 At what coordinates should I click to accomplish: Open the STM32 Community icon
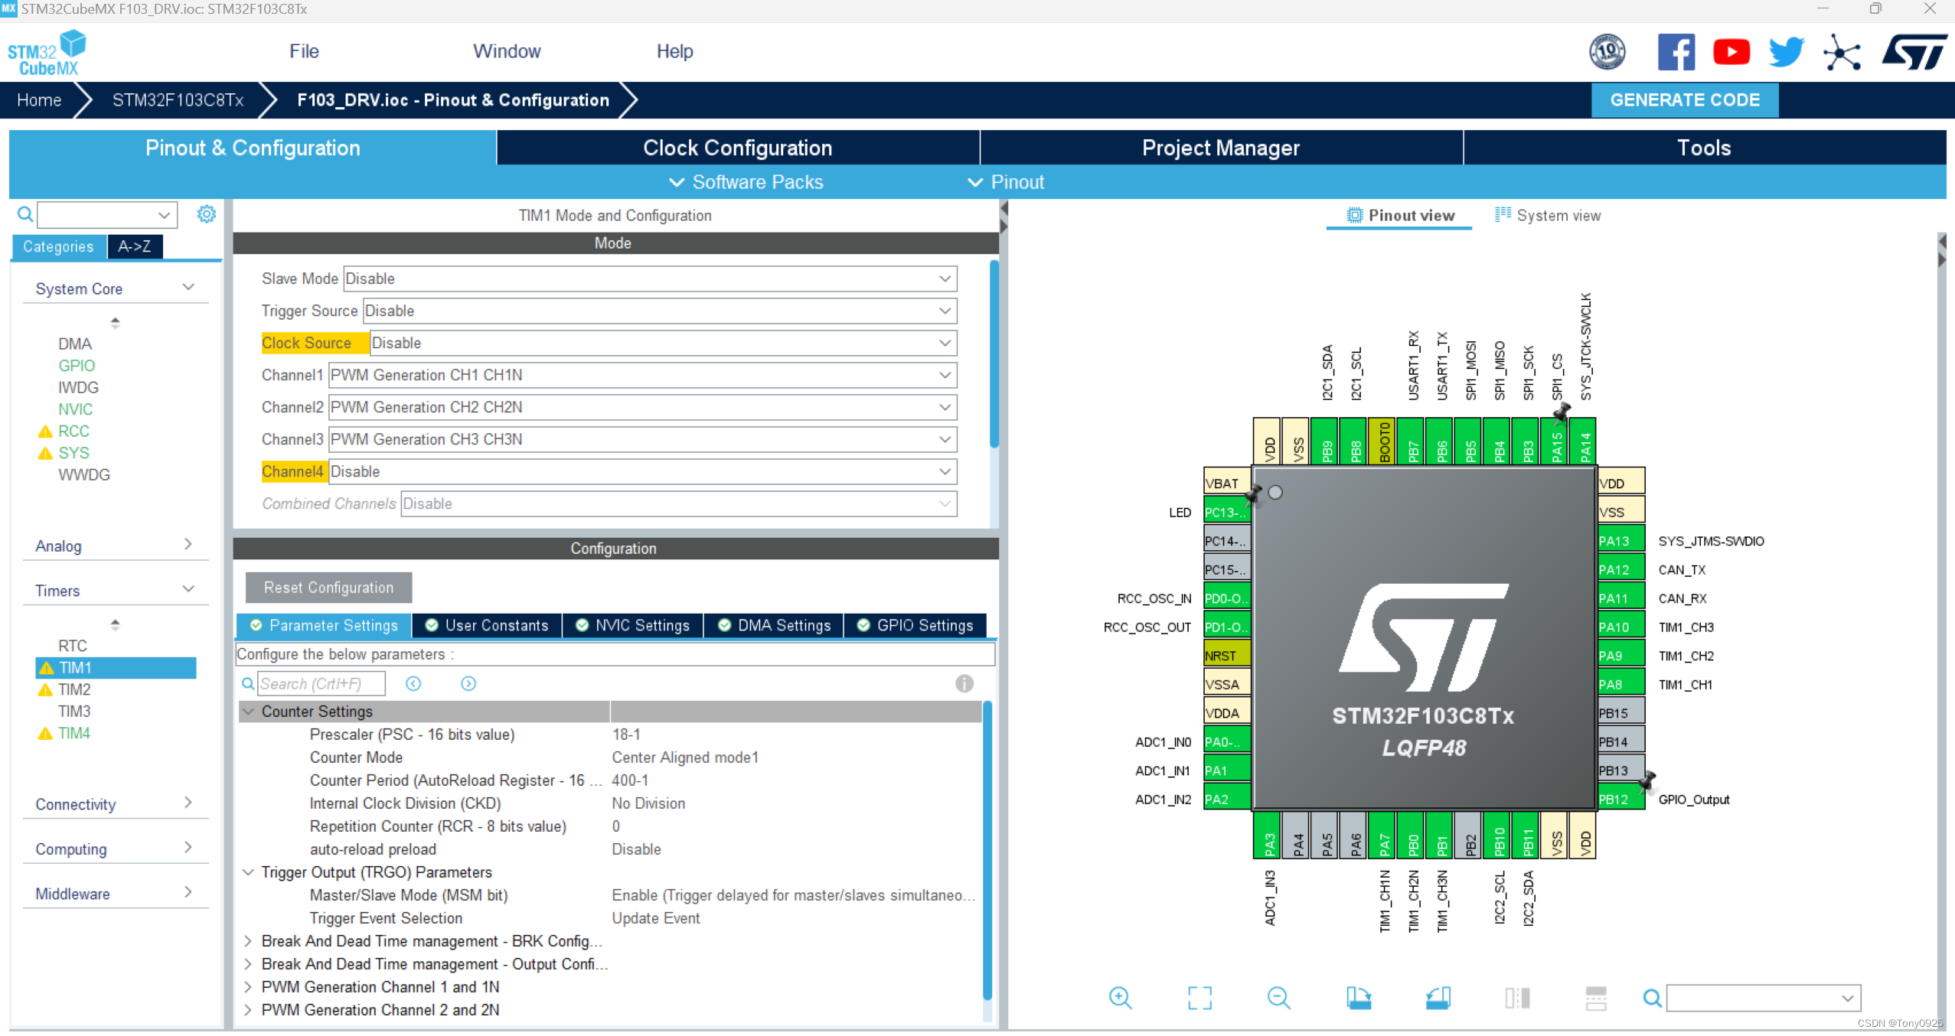point(1842,51)
